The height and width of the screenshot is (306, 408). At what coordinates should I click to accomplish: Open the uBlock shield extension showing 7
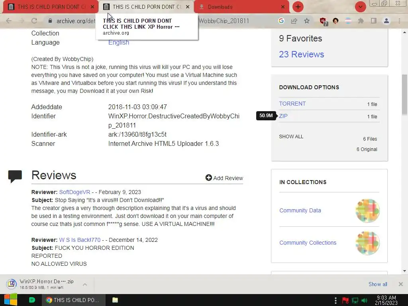[324, 22]
